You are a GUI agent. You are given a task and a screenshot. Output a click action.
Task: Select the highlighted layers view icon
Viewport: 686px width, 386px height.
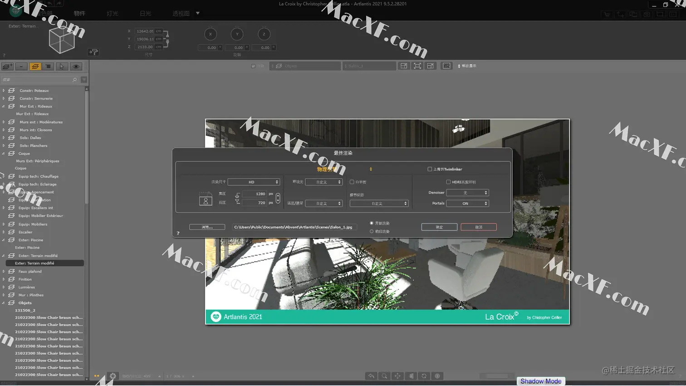point(35,66)
